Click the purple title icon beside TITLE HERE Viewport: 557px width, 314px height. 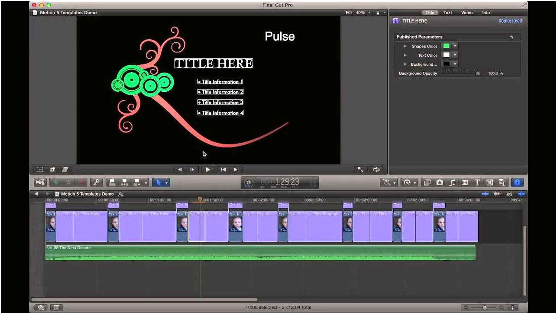396,21
